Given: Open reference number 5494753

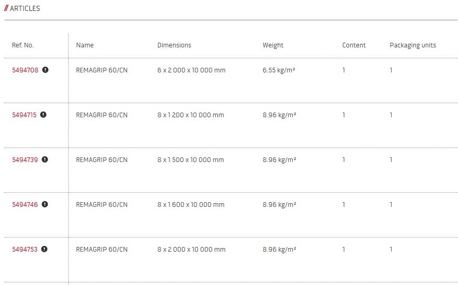Looking at the screenshot, I should [x=25, y=250].
